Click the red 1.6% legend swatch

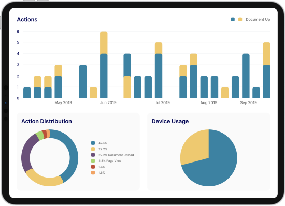point(93,167)
